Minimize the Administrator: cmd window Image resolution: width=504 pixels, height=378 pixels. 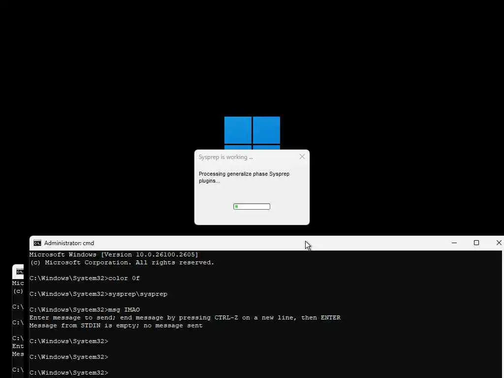tap(454, 243)
